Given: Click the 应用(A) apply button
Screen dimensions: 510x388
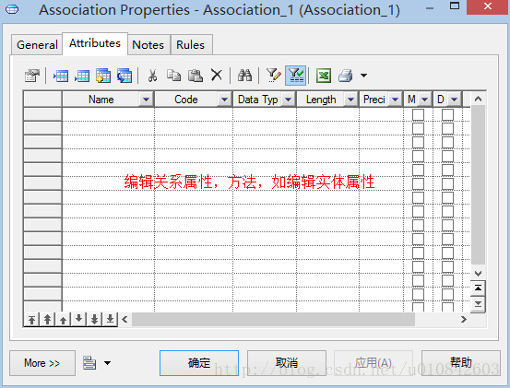Looking at the screenshot, I should [x=374, y=363].
